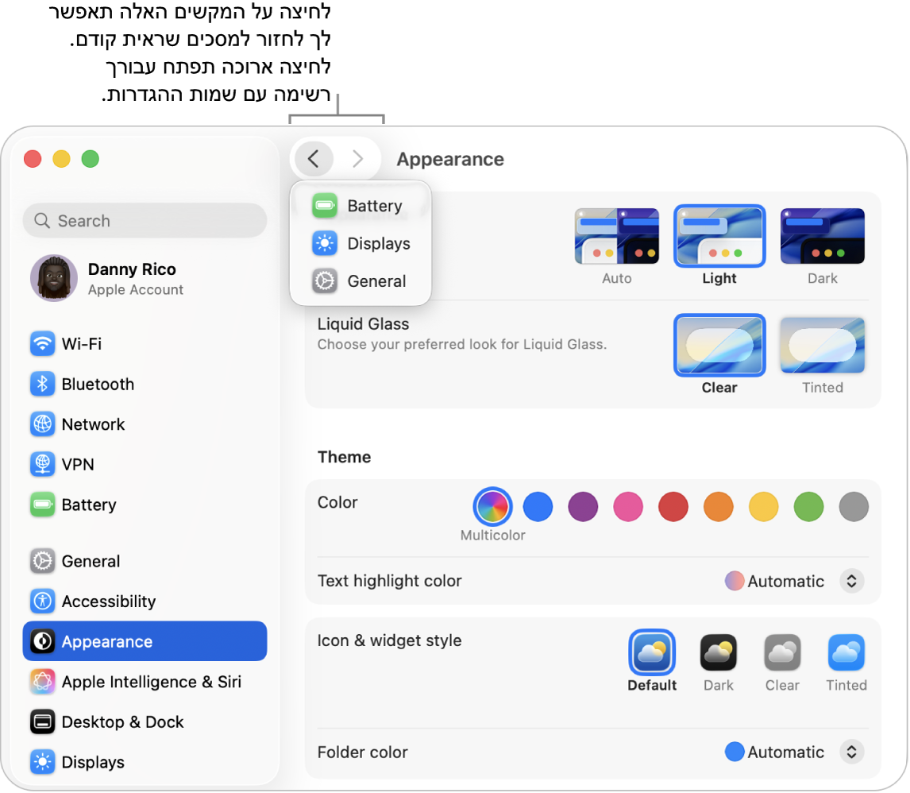Choose Displays from the history popup menu
Image resolution: width=910 pixels, height=793 pixels.
pos(361,243)
